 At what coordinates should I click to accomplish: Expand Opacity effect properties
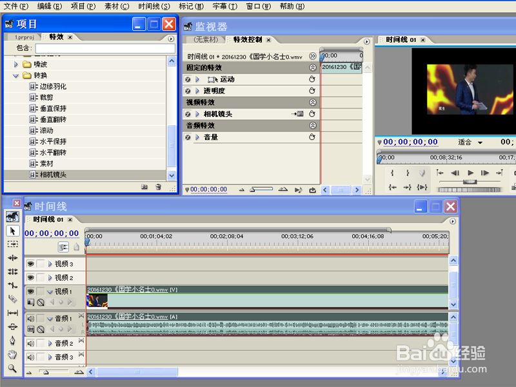[197, 91]
